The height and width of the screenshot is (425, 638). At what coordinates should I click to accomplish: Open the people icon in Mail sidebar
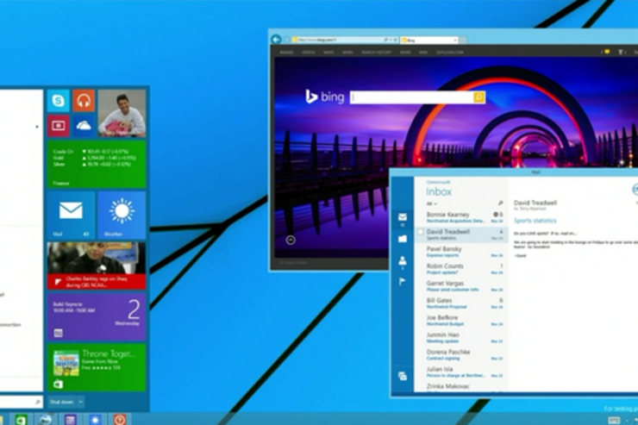click(403, 260)
